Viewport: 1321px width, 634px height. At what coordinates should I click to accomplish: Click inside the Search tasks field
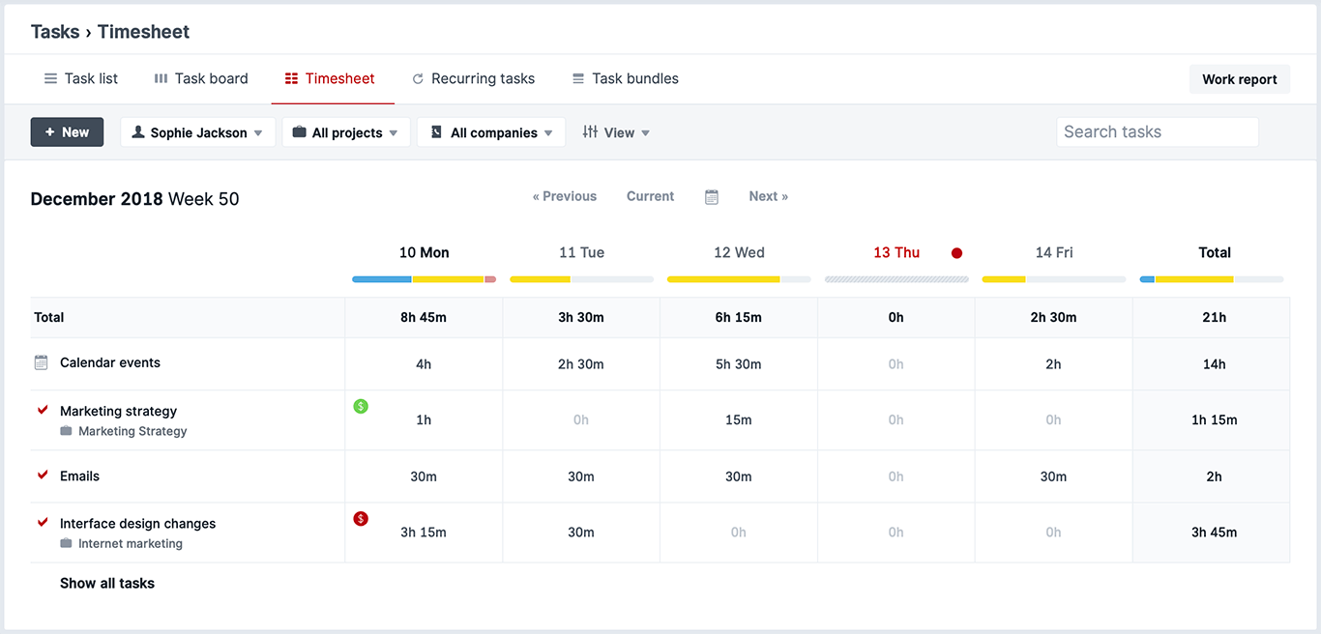1157,131
